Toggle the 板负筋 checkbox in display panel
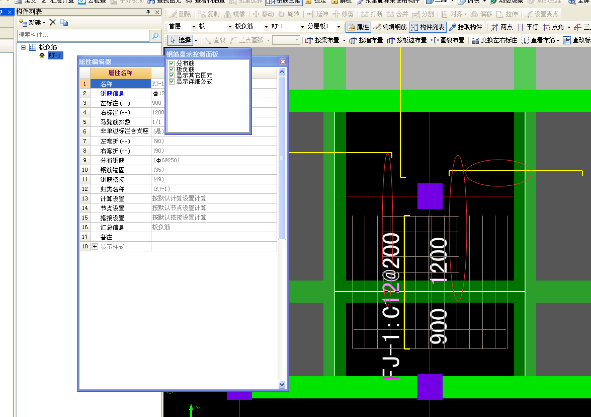Screen dimensions: 591x417 coord(172,69)
